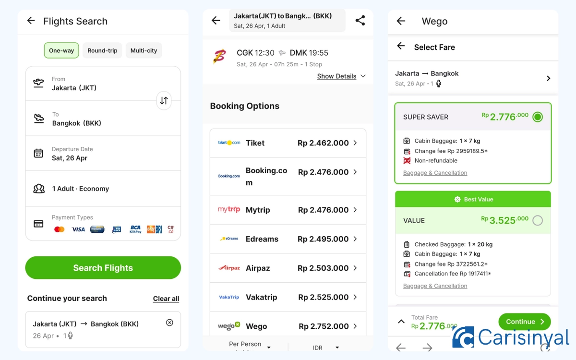Open the IDR currency dropdown
This screenshot has height=360, width=576.
[326, 348]
